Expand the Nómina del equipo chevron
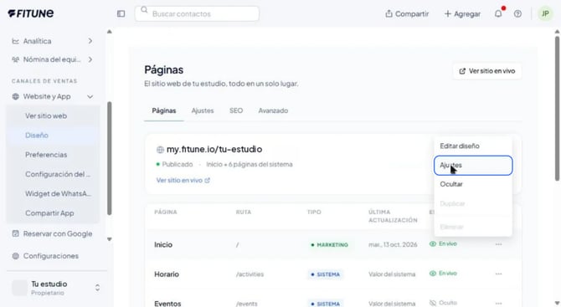561x307 pixels. 90,59
